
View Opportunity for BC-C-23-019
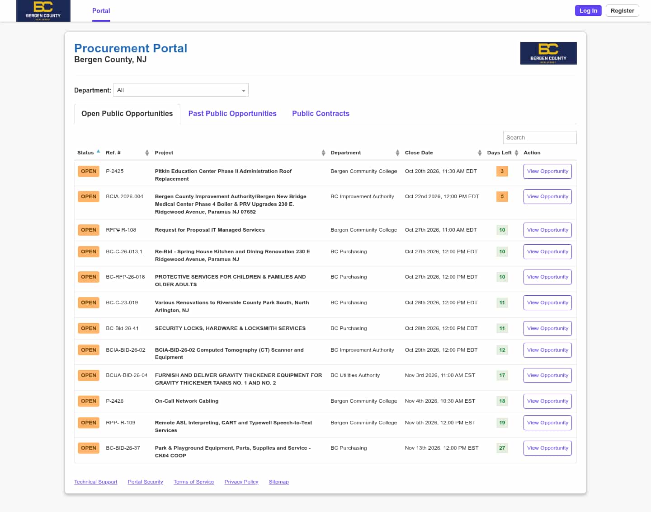547,303
